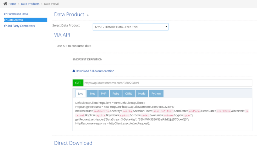Image resolution: width=257 pixels, height=151 pixels.
Task: Download full documentation link
Action: point(95,71)
